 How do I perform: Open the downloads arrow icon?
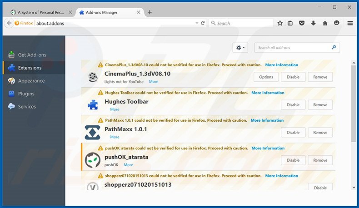tap(314, 23)
